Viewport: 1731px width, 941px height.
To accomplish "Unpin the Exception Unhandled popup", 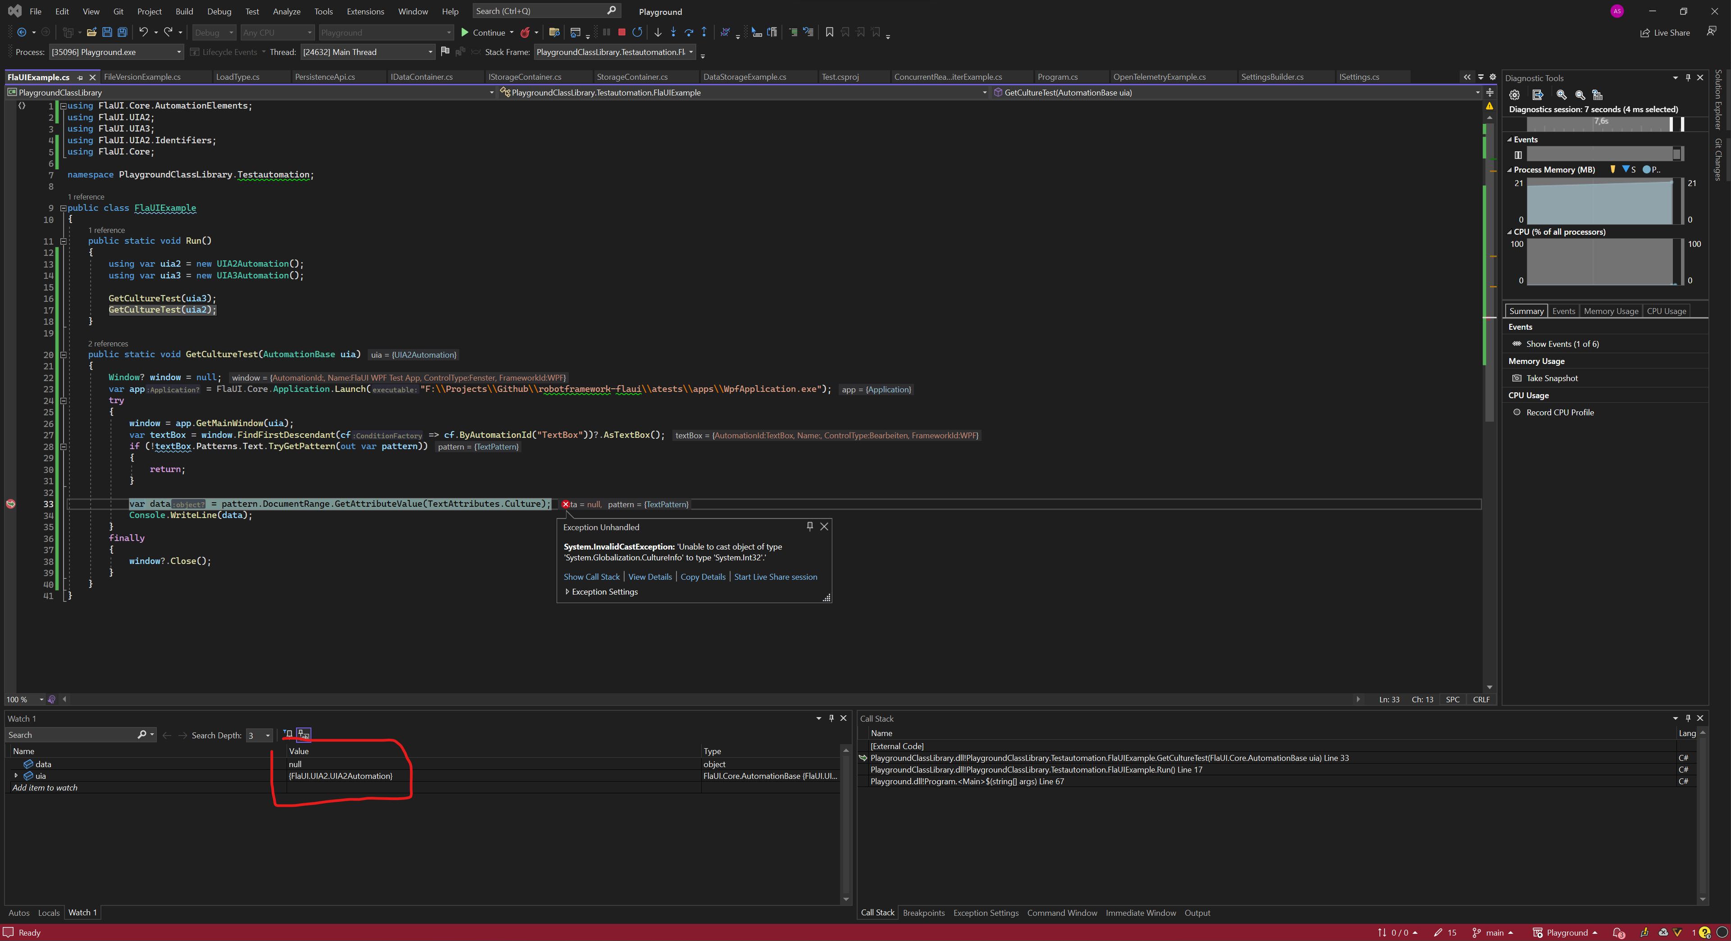I will coord(809,527).
